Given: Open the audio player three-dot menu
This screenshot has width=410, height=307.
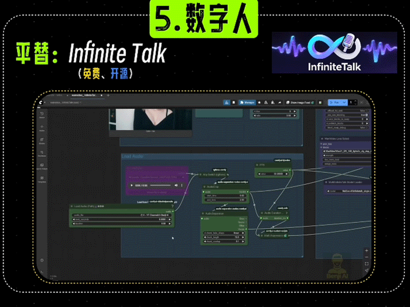Looking at the screenshot, I should (182, 185).
